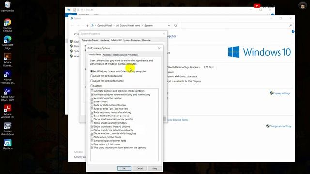Image resolution: width=310 pixels, height=174 pixels.
Task: Open Adobe After Effects 2020 icon
Action: click(x=8, y=94)
